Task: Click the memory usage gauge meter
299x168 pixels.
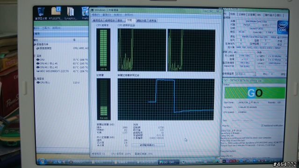Action: (x=104, y=99)
